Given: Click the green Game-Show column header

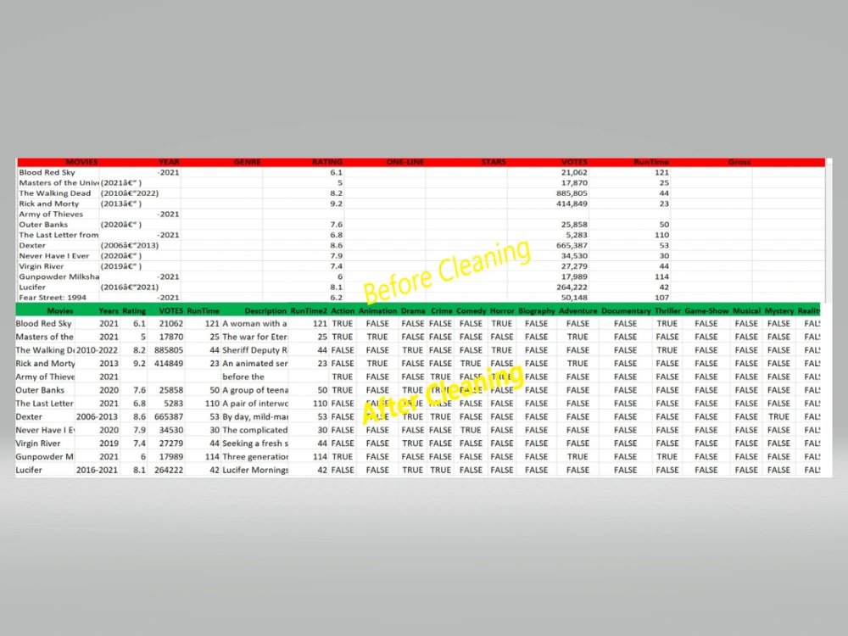Looking at the screenshot, I should [706, 311].
